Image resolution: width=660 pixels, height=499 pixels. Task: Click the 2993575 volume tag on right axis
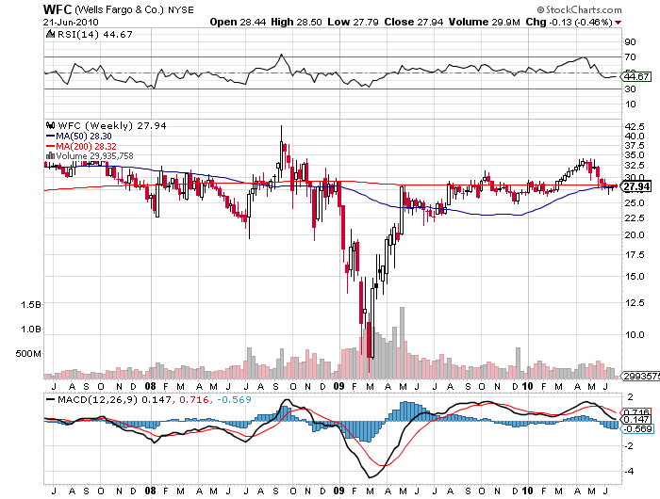[640, 377]
